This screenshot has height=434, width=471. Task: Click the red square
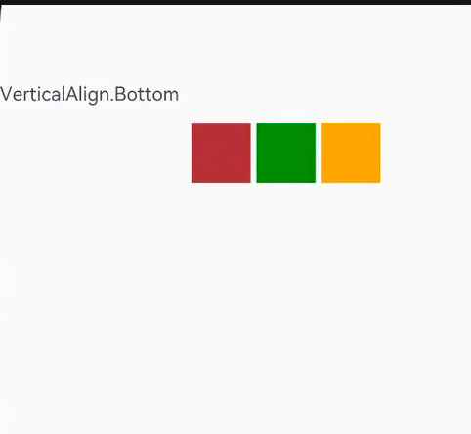click(x=221, y=152)
